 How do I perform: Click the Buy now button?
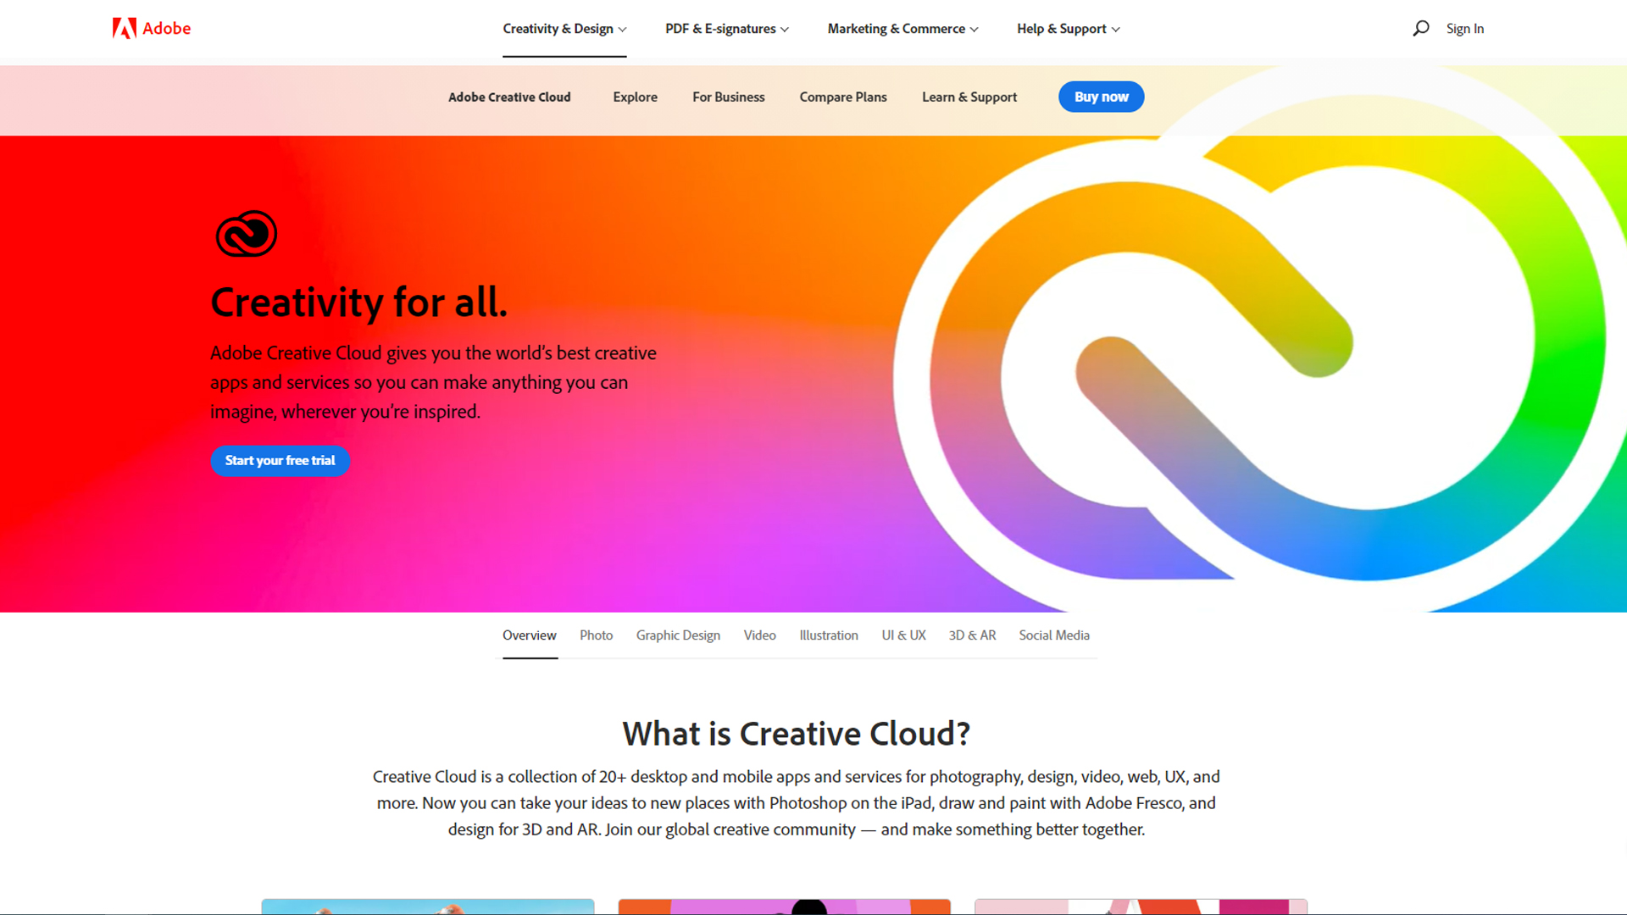click(1100, 96)
